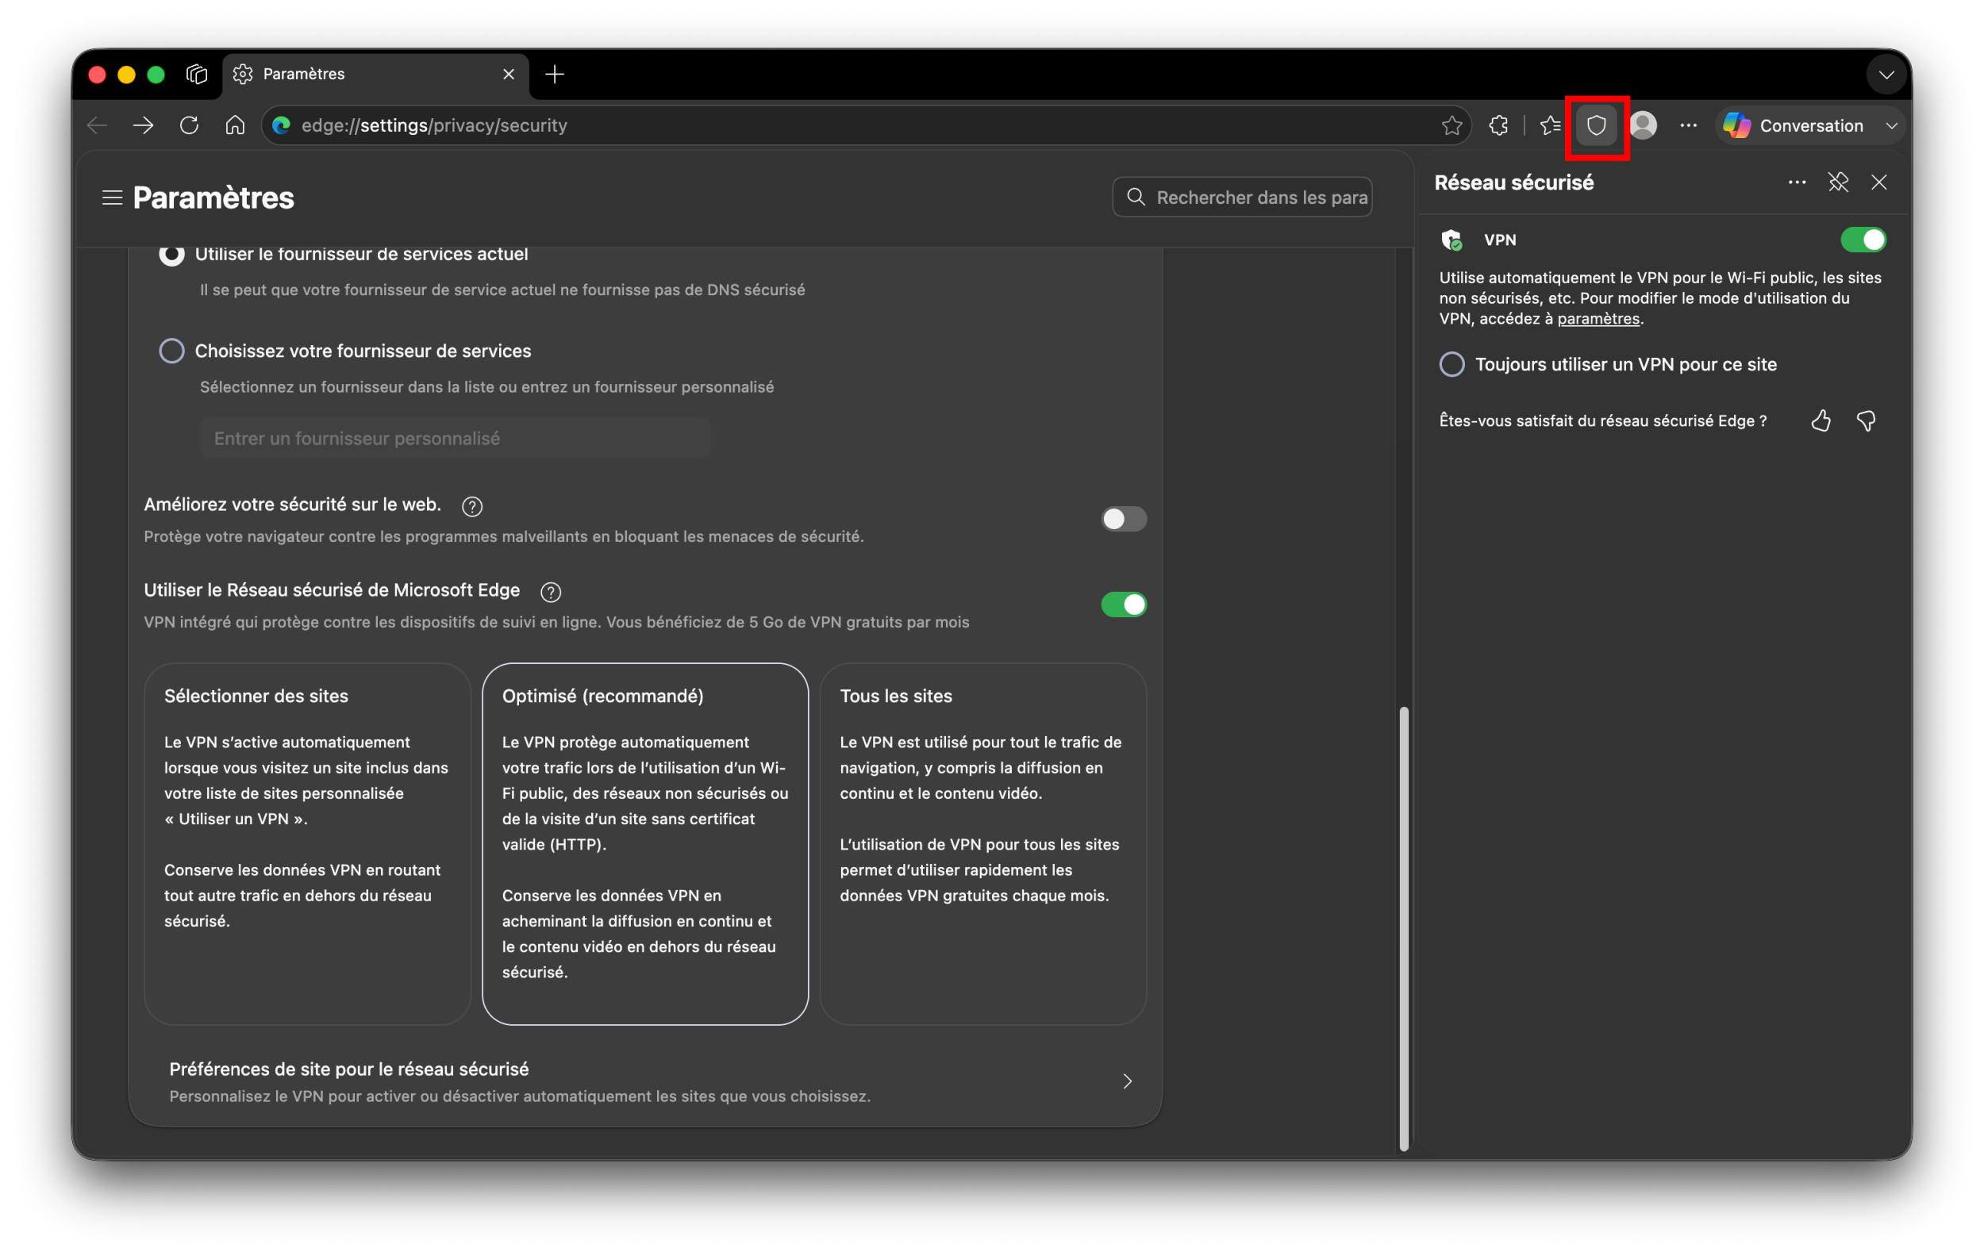Image resolution: width=1984 pixels, height=1255 pixels.
Task: Toggle Utiliser le Réseau sécurisé de Microsoft Edge
Action: (x=1124, y=604)
